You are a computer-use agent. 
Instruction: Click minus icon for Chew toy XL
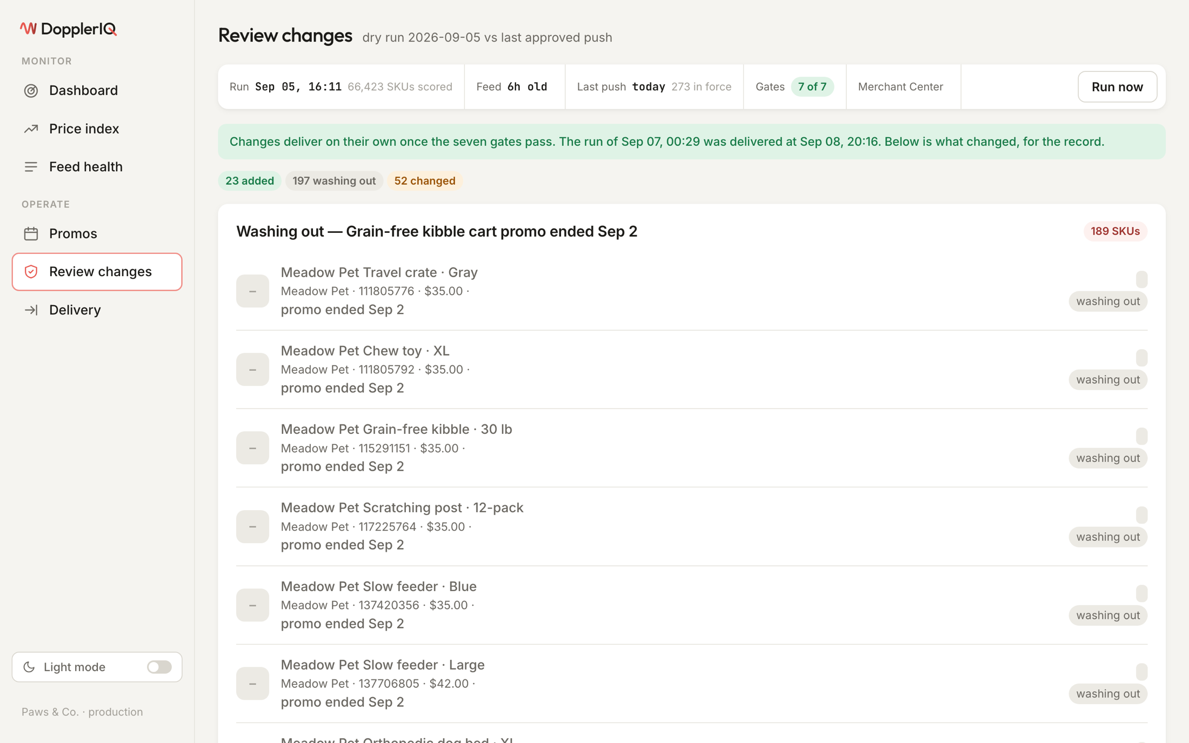click(x=252, y=370)
